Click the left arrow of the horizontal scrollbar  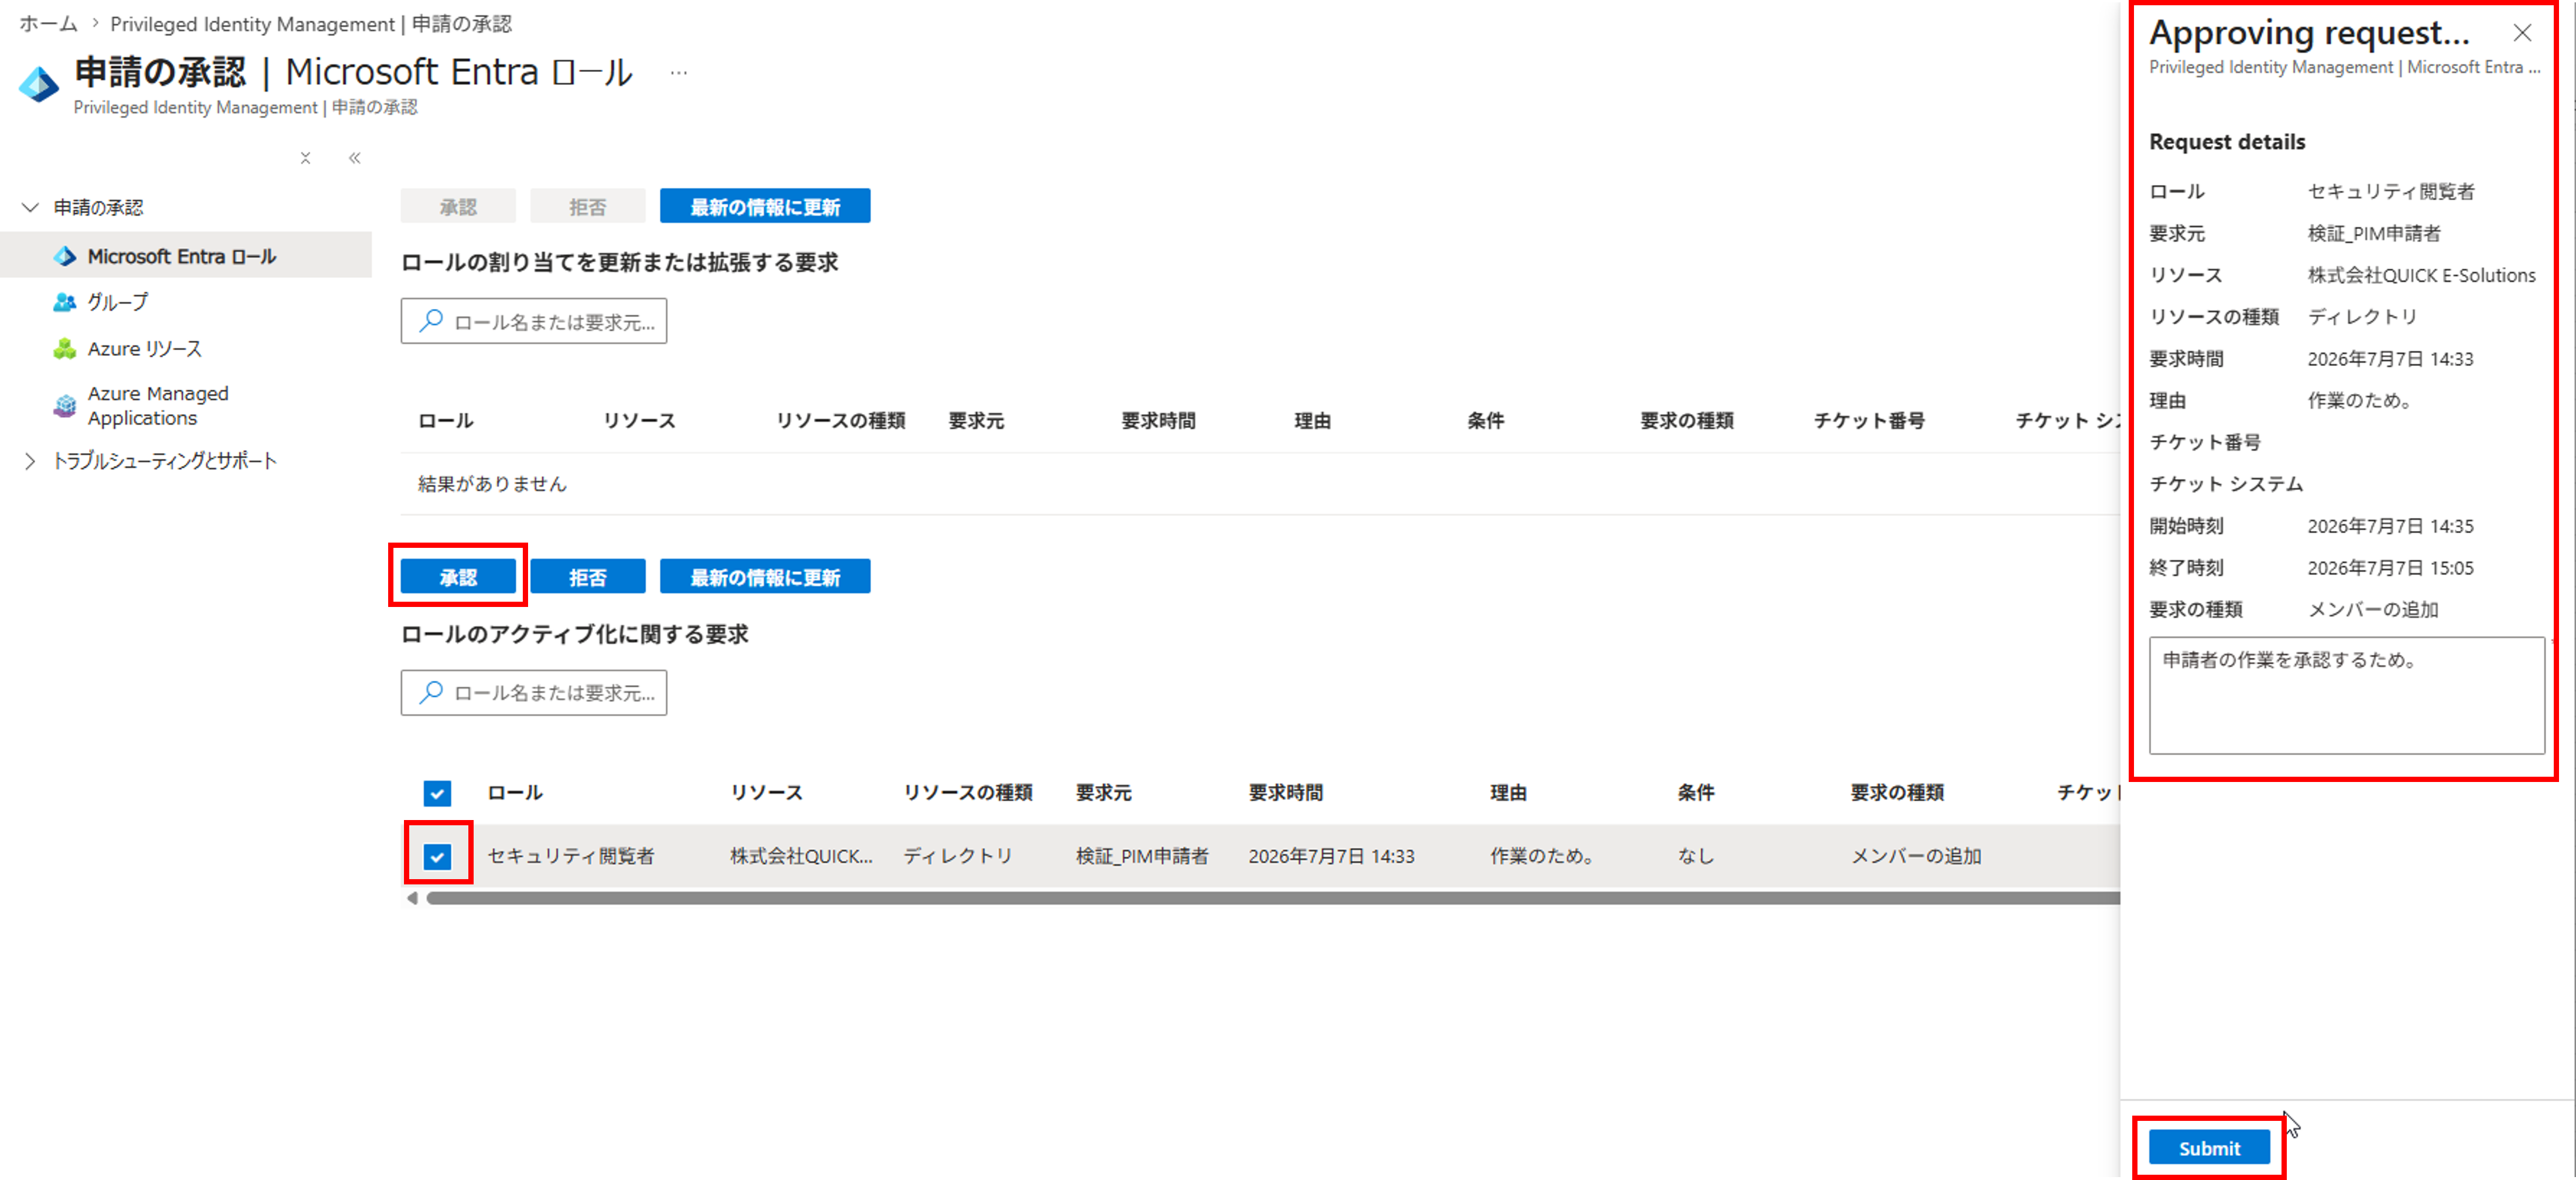(412, 898)
